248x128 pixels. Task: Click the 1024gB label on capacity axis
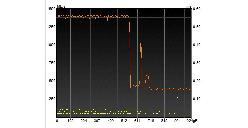coord(191,121)
